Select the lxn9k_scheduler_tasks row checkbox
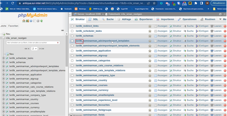Screen dimensions: 227x116 [72, 31]
